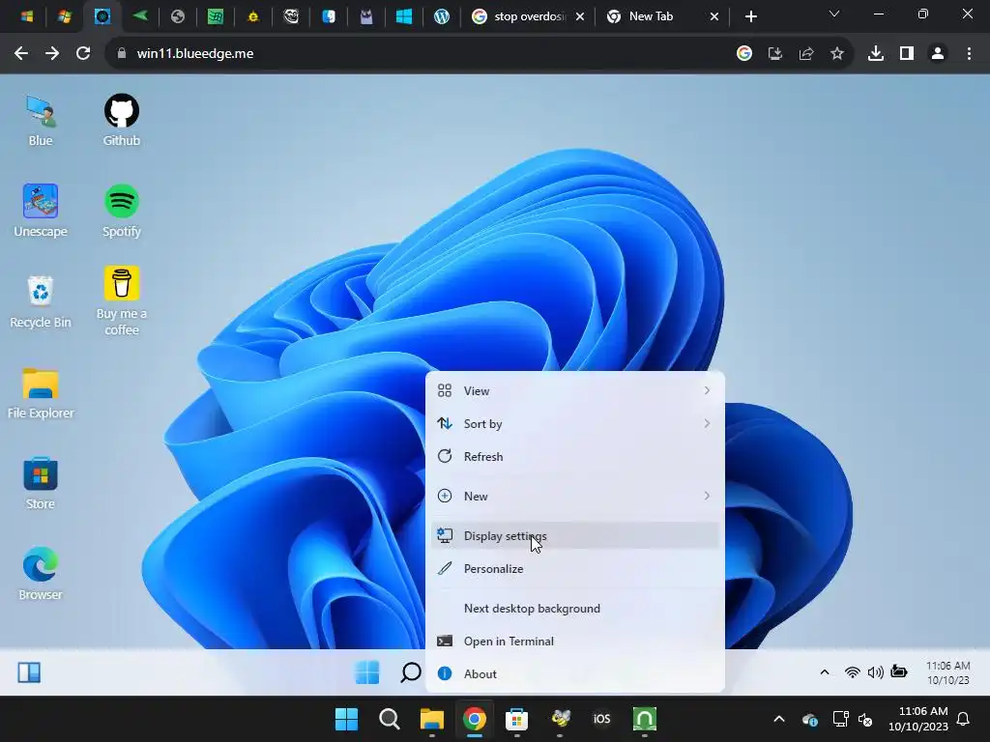Open Microsoft Store in real taskbar
The height and width of the screenshot is (742, 990).
516,719
